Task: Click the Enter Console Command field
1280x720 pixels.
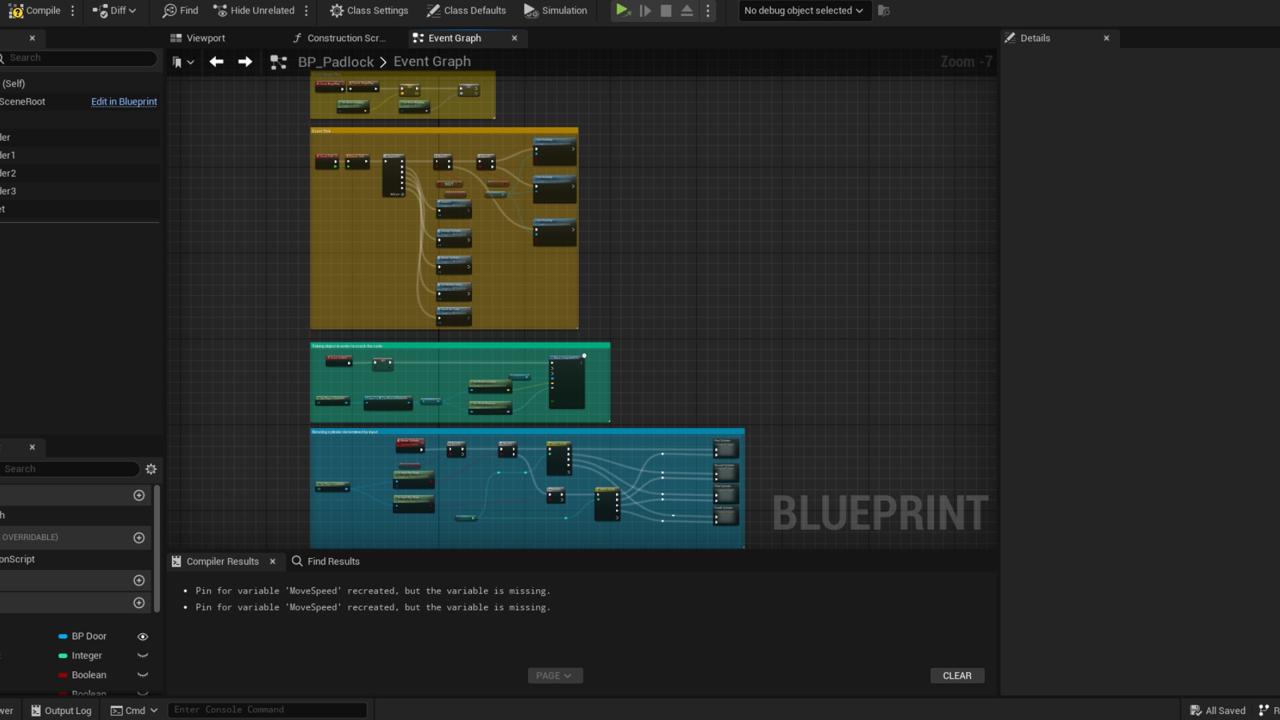Action: coord(267,710)
